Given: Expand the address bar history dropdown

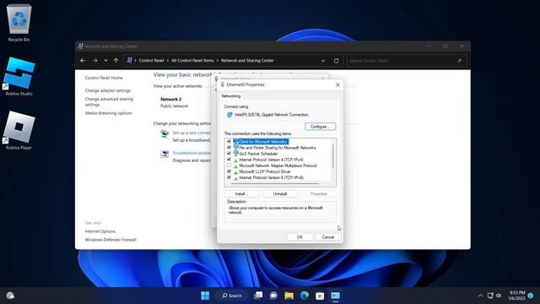Looking at the screenshot, I should (x=323, y=61).
